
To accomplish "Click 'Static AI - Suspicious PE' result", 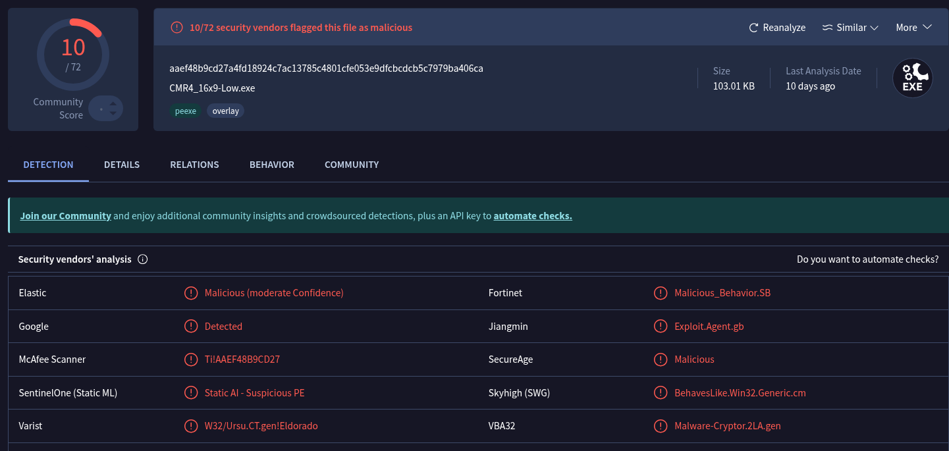I will point(254,393).
